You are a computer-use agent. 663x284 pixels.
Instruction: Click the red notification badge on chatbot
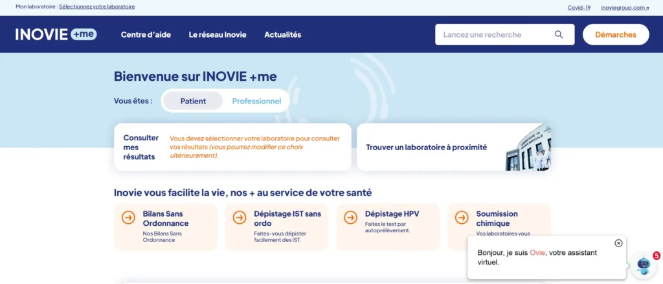pyautogui.click(x=657, y=256)
